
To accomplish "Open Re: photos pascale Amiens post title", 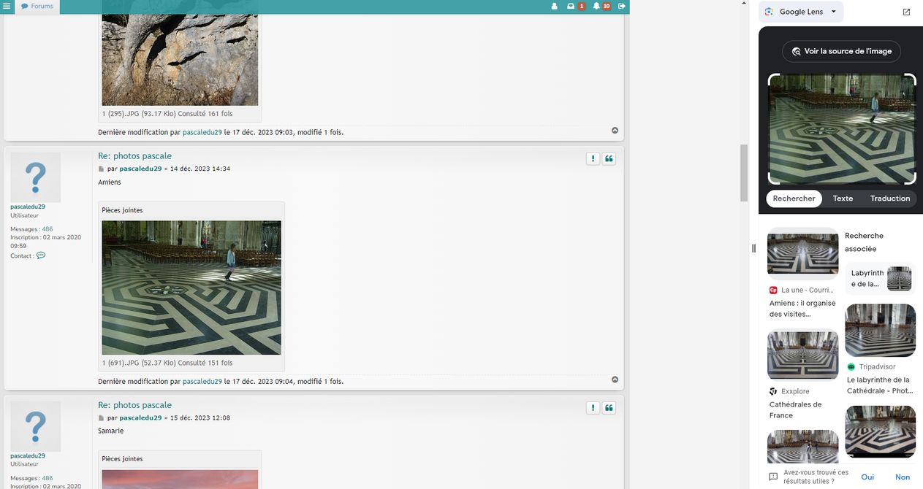I will point(135,156).
